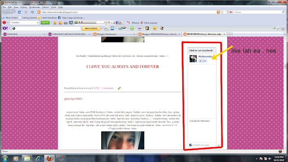Open a new tab with plus button
The width and height of the screenshot is (288, 162).
(229, 34)
